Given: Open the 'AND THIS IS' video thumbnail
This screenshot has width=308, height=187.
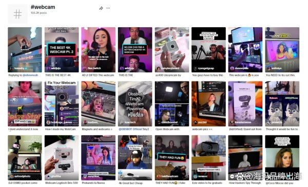Looking at the screenshot, I should [282, 50].
